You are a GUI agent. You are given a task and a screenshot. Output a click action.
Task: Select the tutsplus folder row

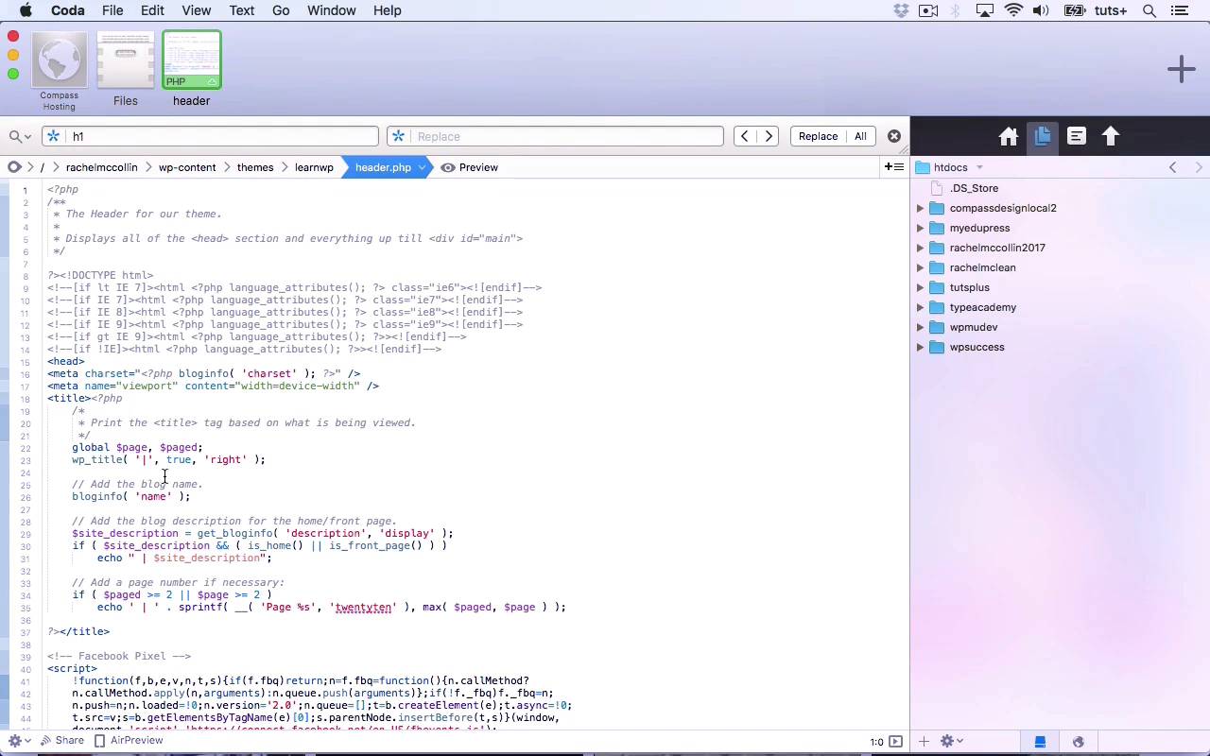pos(1059,287)
